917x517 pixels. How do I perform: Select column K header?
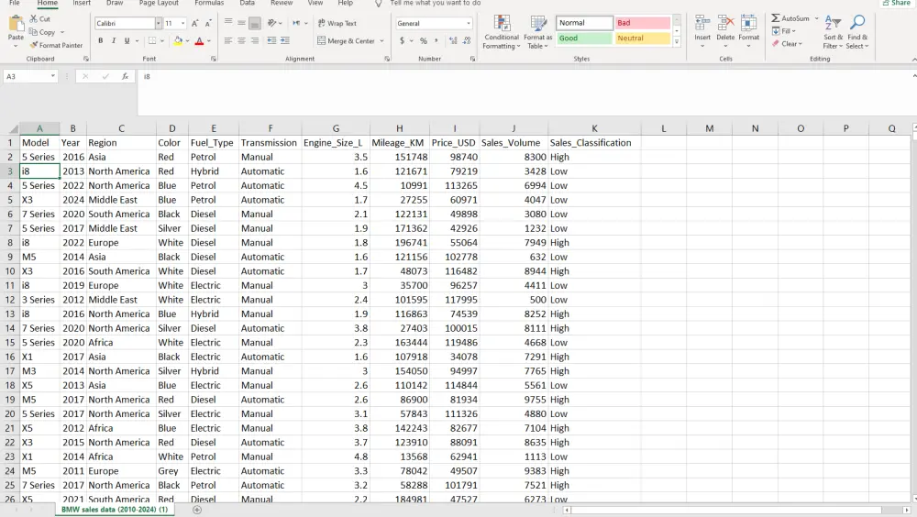[x=594, y=128]
